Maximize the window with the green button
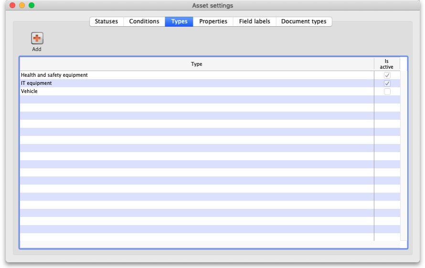The height and width of the screenshot is (268, 425). (x=32, y=5)
